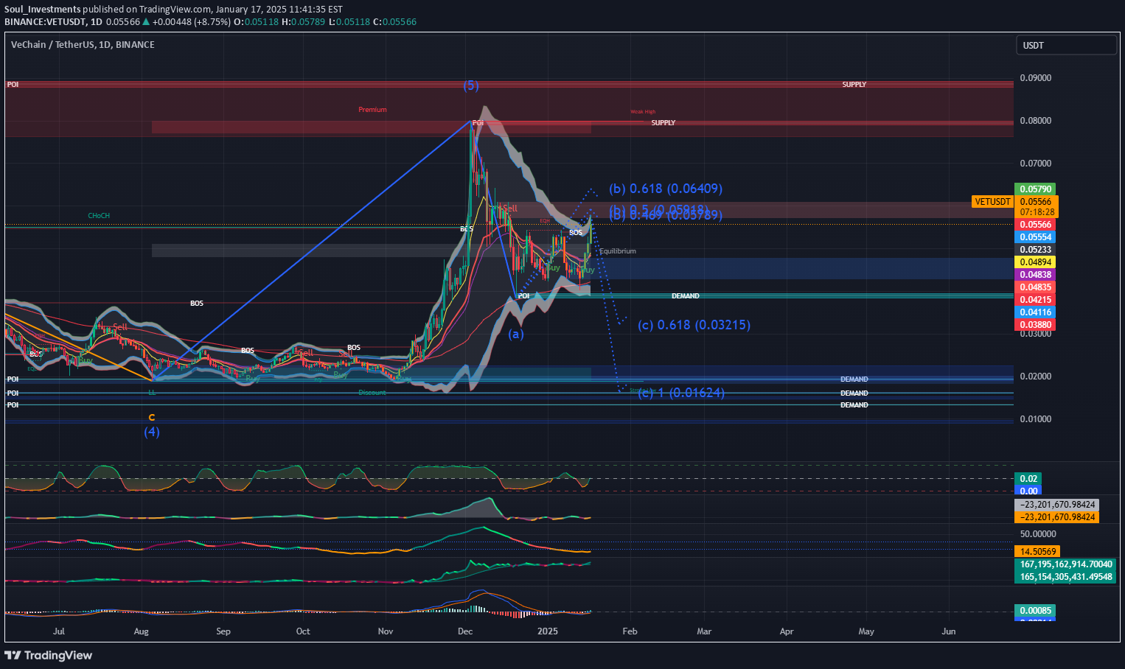Click the Sep label on the time axis
1125x669 pixels.
click(223, 631)
